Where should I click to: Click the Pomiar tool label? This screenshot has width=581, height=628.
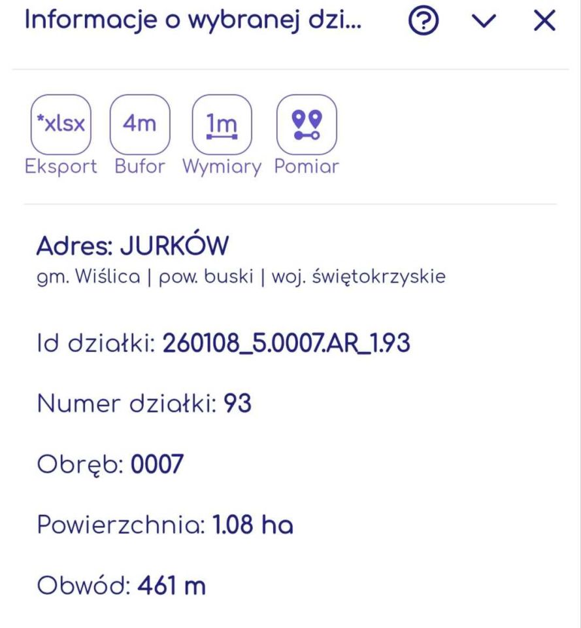(x=306, y=166)
